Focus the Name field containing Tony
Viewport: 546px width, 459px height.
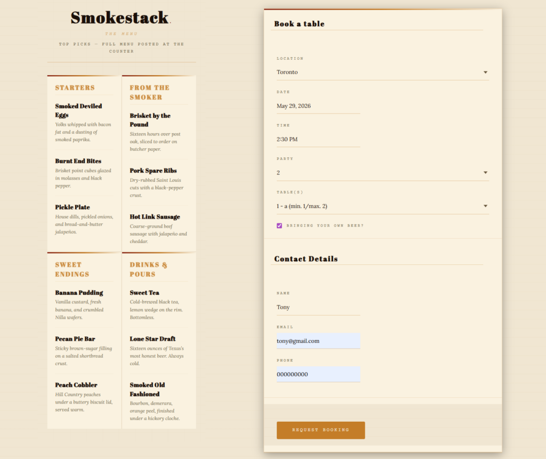click(x=318, y=307)
